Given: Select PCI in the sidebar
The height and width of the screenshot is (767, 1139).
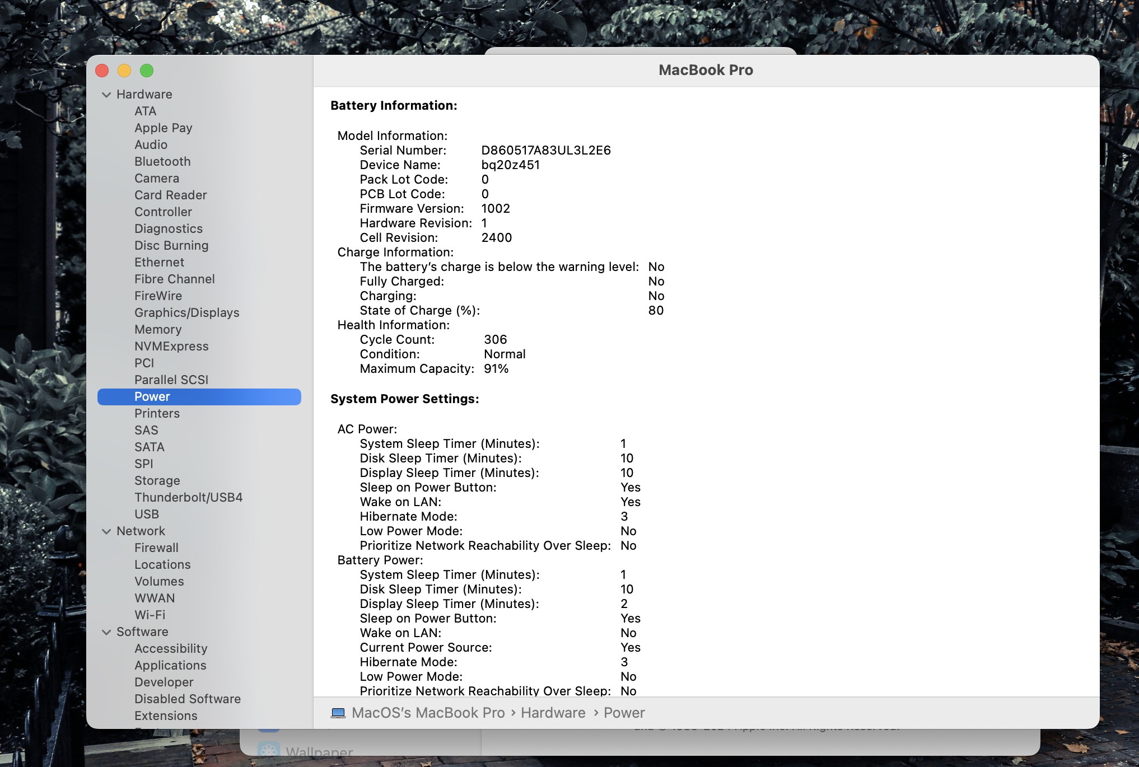Looking at the screenshot, I should tap(144, 363).
